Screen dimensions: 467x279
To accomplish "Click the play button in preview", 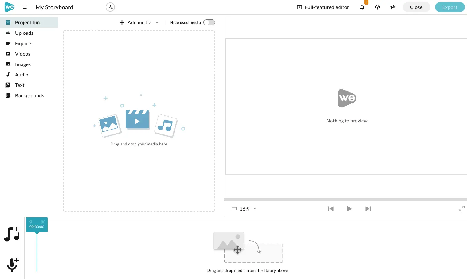I will (x=349, y=209).
